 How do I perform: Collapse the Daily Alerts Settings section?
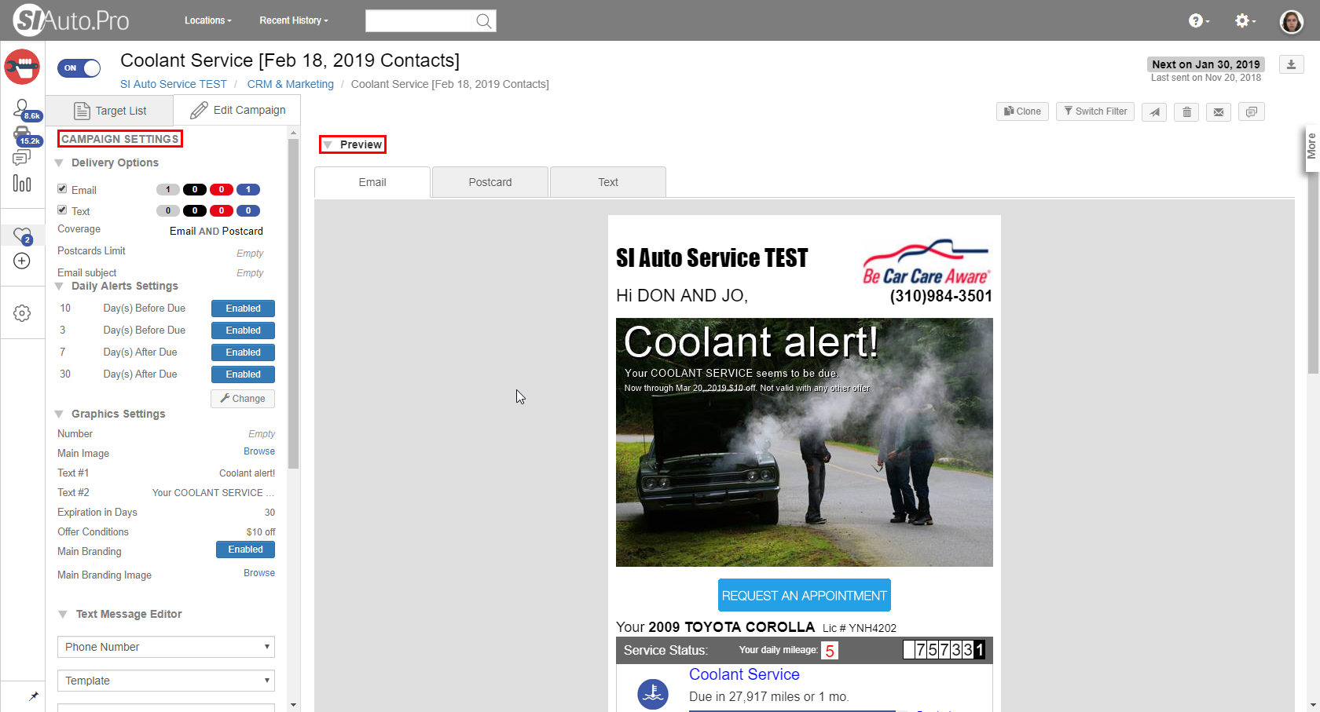coord(59,287)
